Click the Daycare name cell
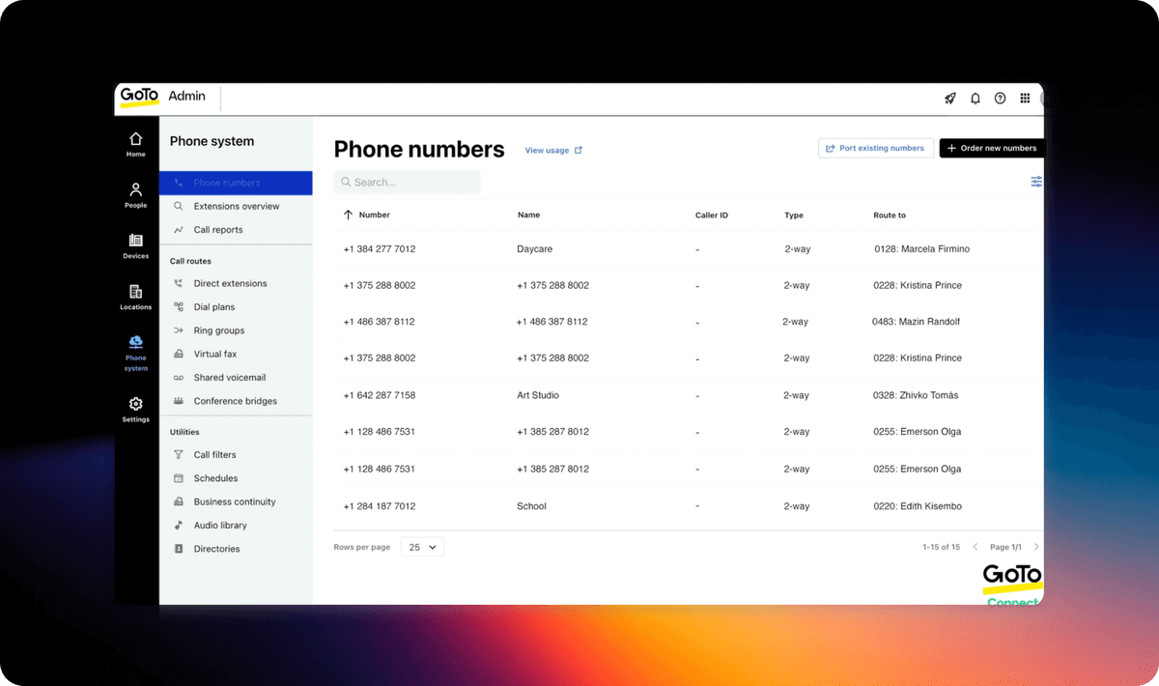This screenshot has height=686, width=1159. click(x=535, y=249)
